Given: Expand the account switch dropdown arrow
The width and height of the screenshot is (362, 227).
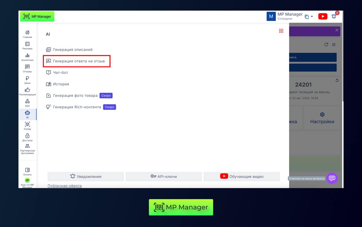Looking at the screenshot, I should (x=312, y=17).
